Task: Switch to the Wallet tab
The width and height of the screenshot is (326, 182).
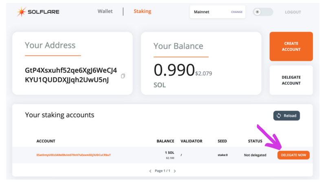Action: 105,11
